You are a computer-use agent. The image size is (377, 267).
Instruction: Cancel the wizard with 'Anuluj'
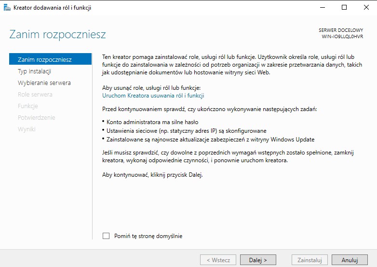coord(350,260)
